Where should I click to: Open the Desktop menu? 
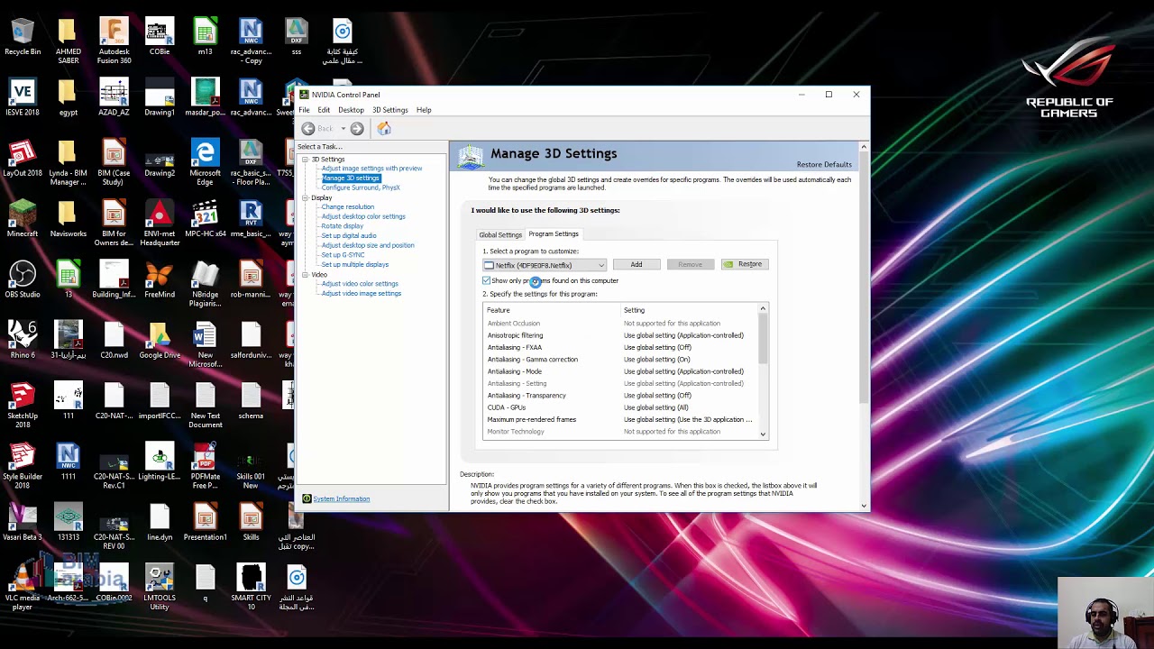[x=351, y=110]
